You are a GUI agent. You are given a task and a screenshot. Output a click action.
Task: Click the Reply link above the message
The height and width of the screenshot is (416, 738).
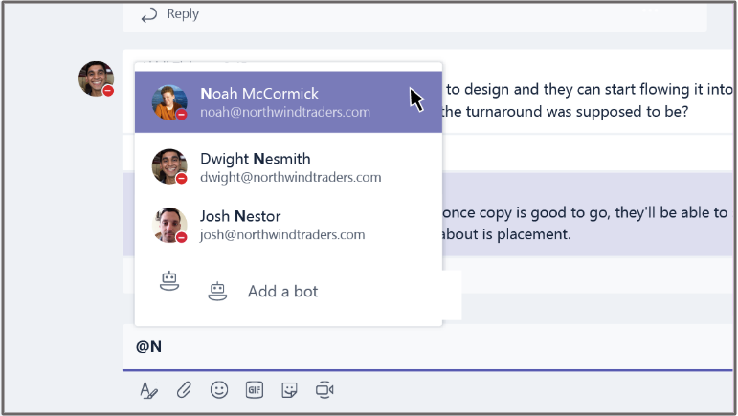(182, 14)
